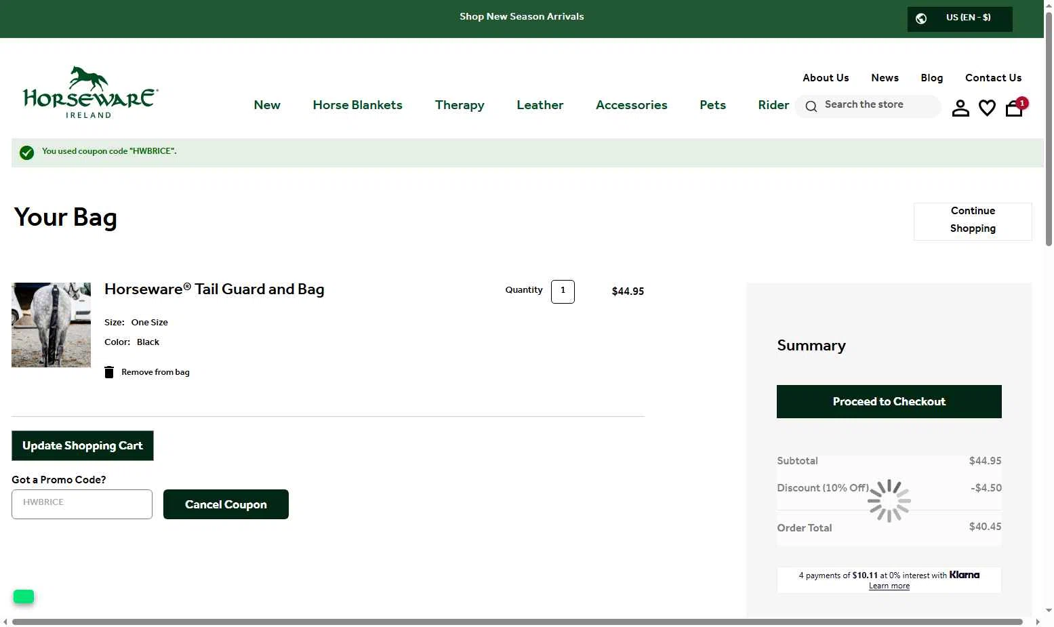
Task: Click the green checkmark success icon
Action: [x=27, y=153]
